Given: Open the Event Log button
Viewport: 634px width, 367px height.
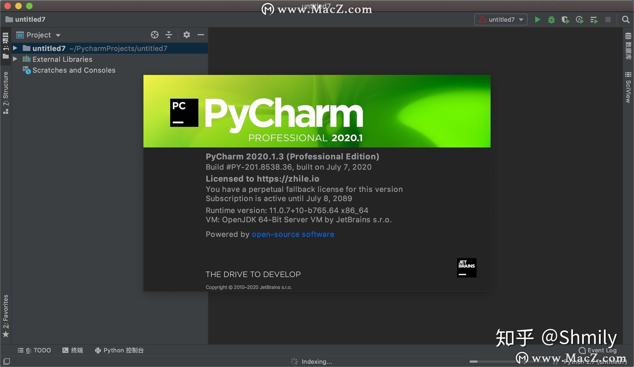Looking at the screenshot, I should coord(598,350).
